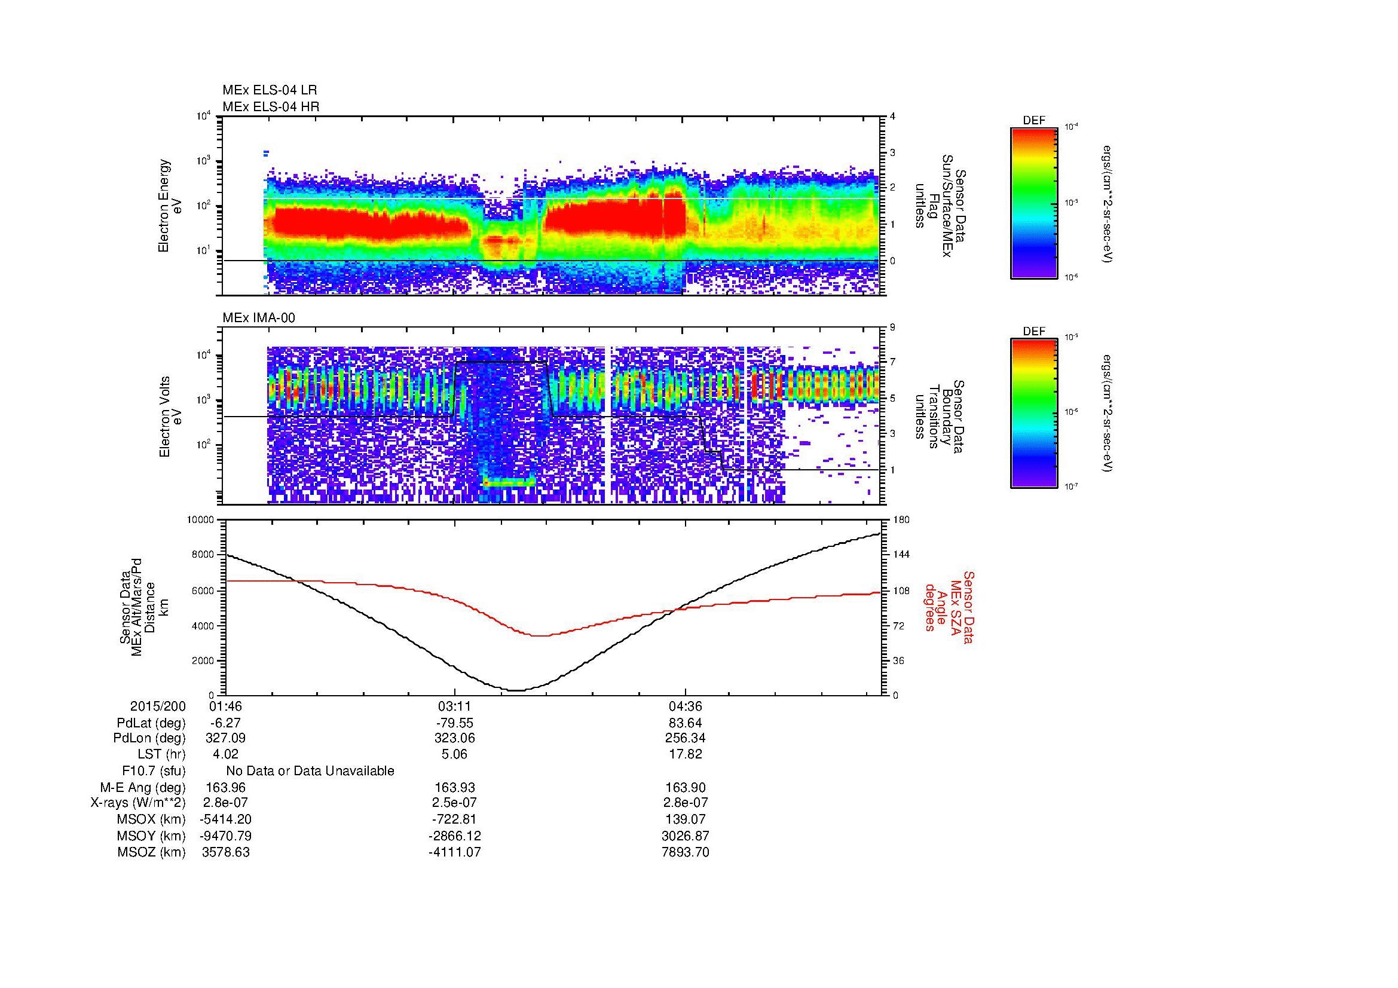Click the '180' tick on SZA axis
The height and width of the screenshot is (988, 1398).
click(900, 520)
